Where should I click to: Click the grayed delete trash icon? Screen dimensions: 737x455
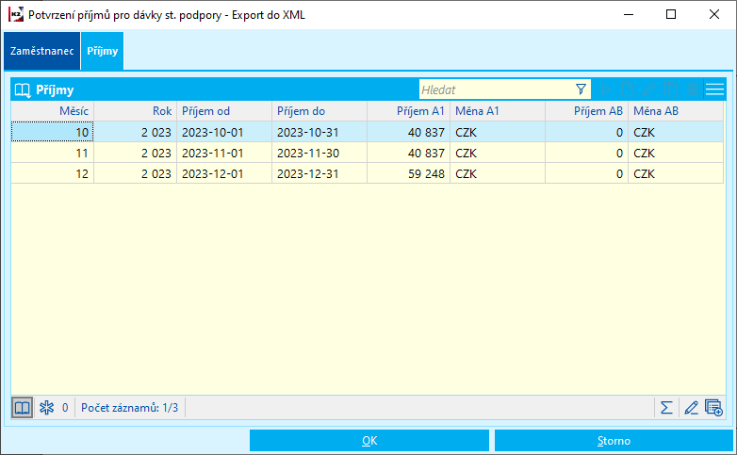(692, 89)
